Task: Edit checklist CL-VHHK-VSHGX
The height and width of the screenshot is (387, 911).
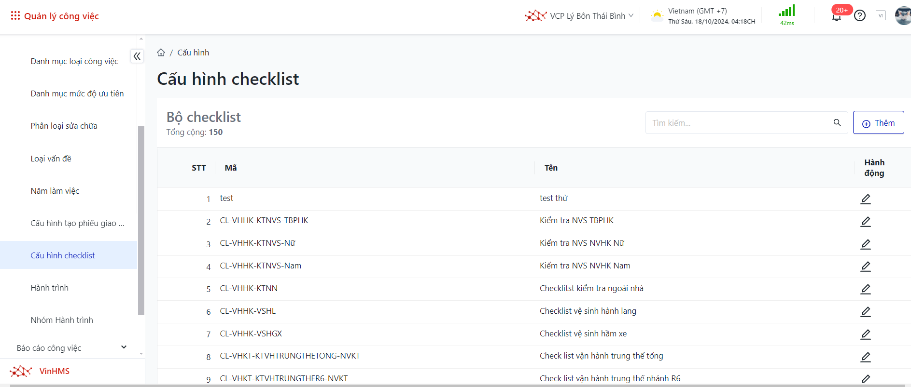Action: [866, 334]
